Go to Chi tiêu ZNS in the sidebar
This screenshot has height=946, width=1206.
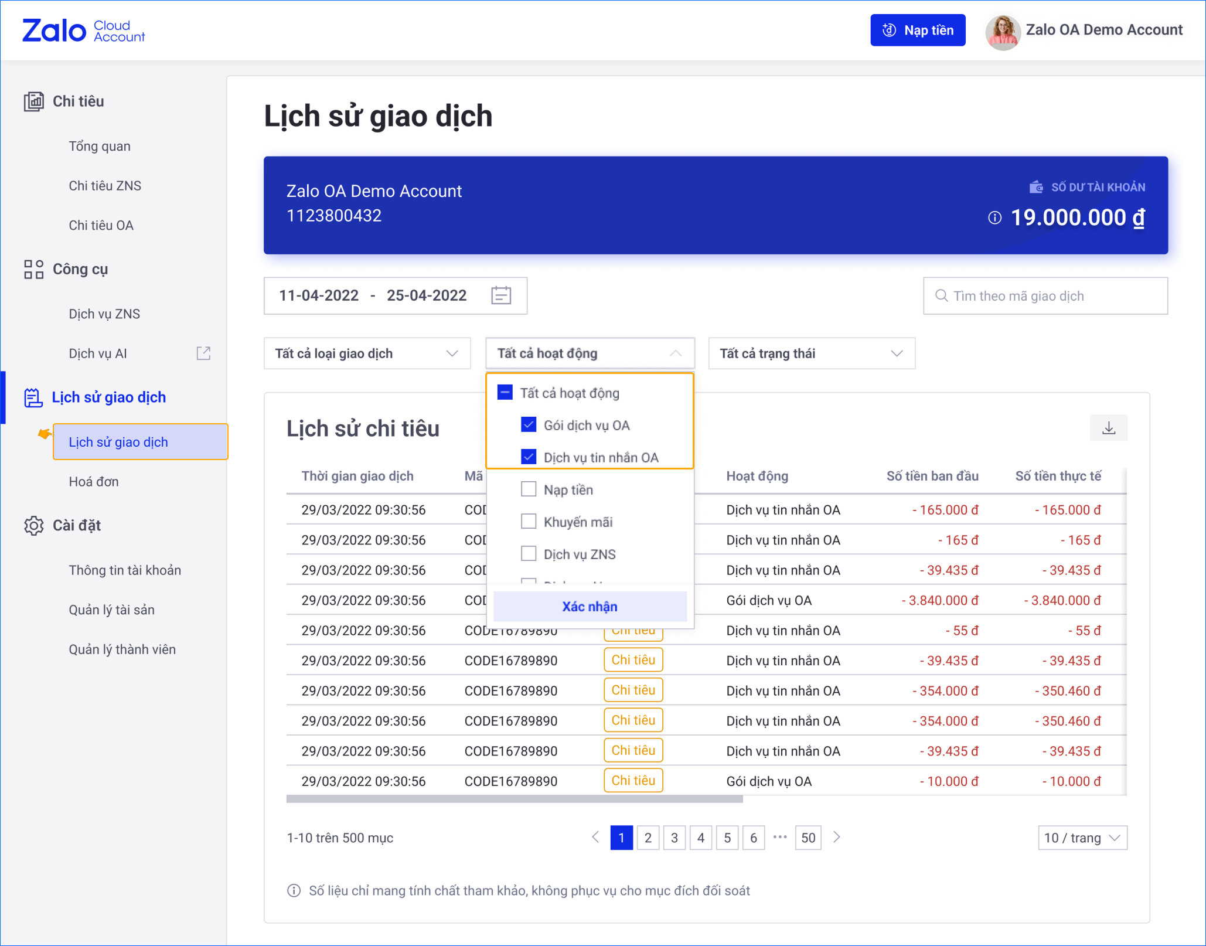pos(105,186)
